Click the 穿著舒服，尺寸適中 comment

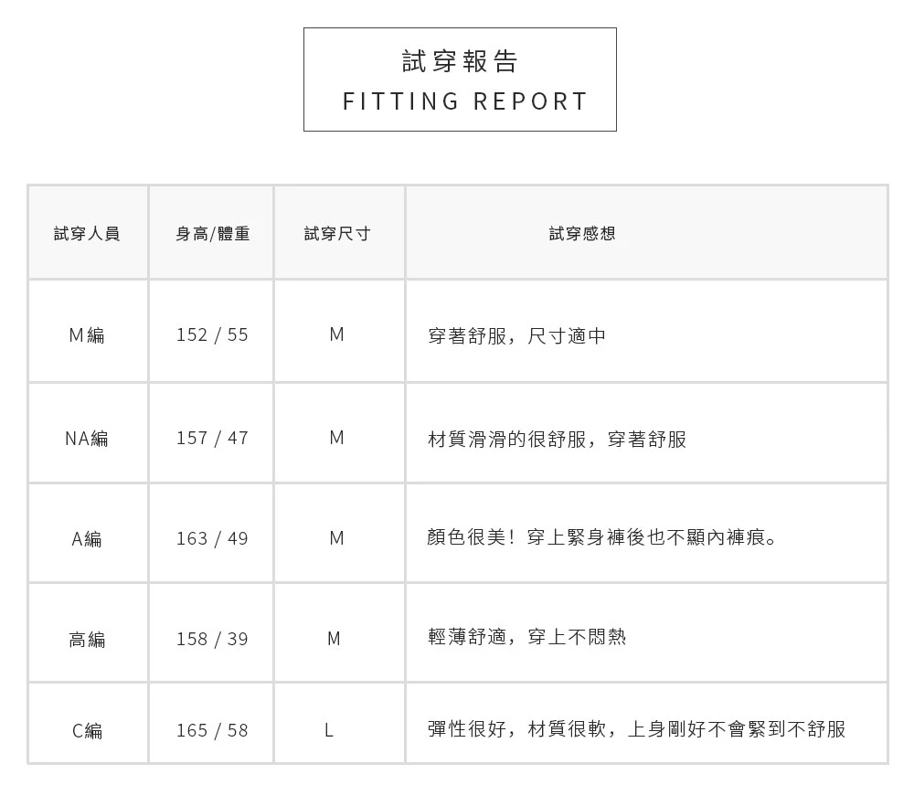point(516,336)
